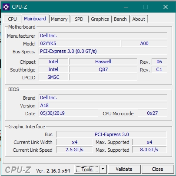Click the Close button at bottom

coord(157,169)
